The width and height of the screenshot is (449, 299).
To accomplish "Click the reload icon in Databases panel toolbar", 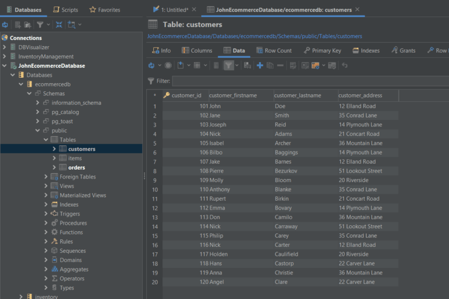I will (5, 25).
